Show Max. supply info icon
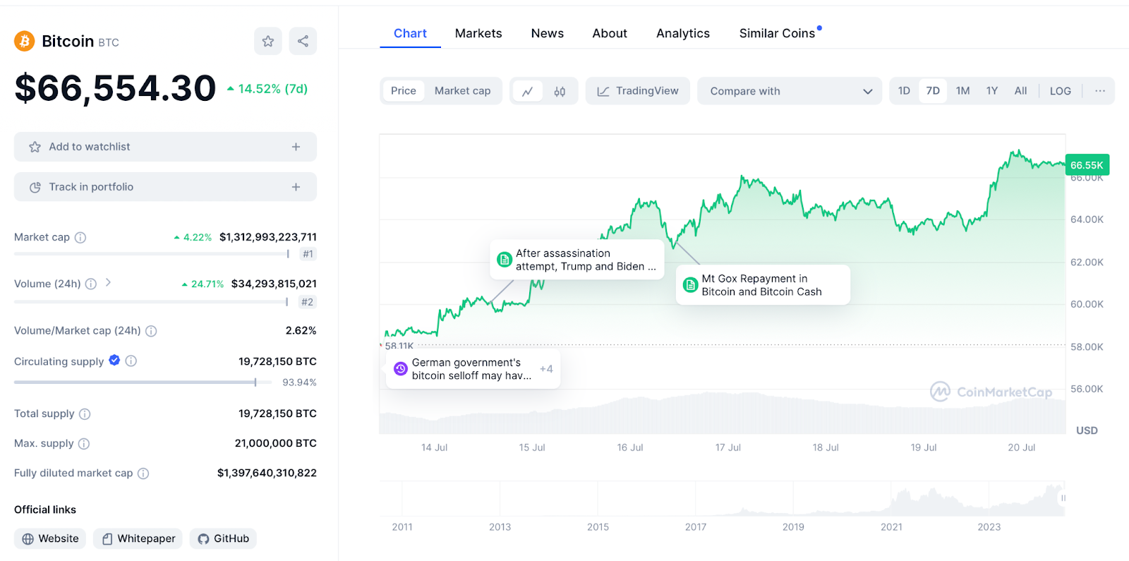This screenshot has width=1129, height=561. (84, 444)
